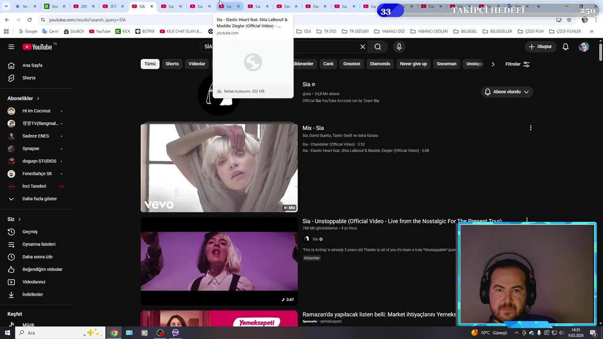Open the TR DİZİ bookmarks folder
Image resolution: width=603 pixels, height=339 pixels.
[326, 32]
